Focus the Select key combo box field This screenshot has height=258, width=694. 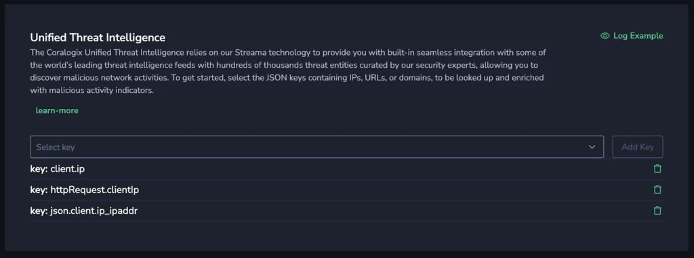(x=317, y=147)
